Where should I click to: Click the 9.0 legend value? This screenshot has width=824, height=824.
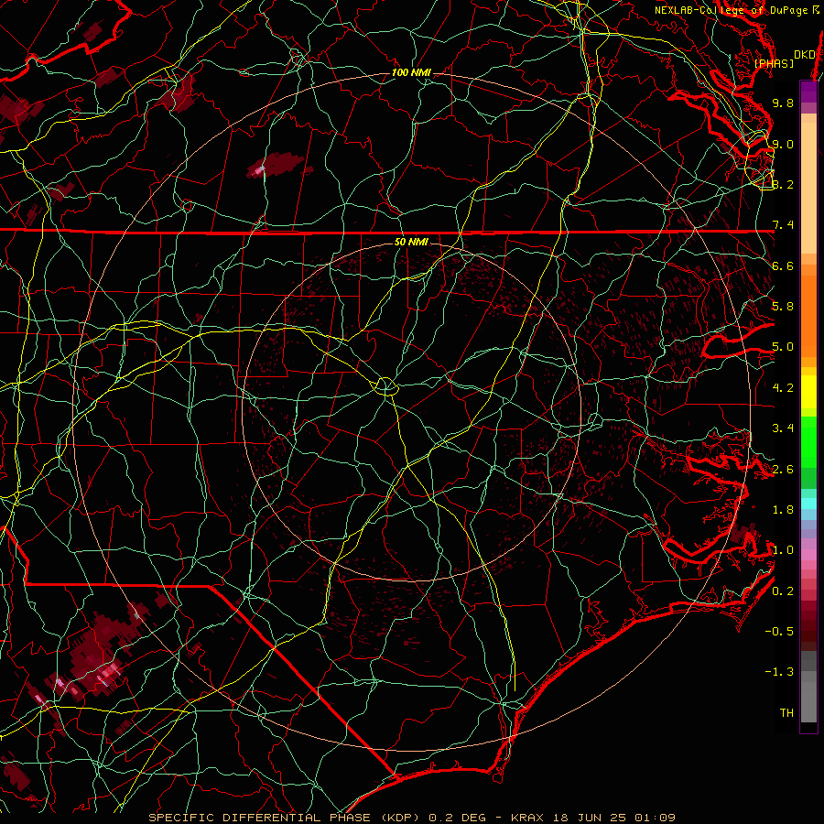pyautogui.click(x=783, y=144)
